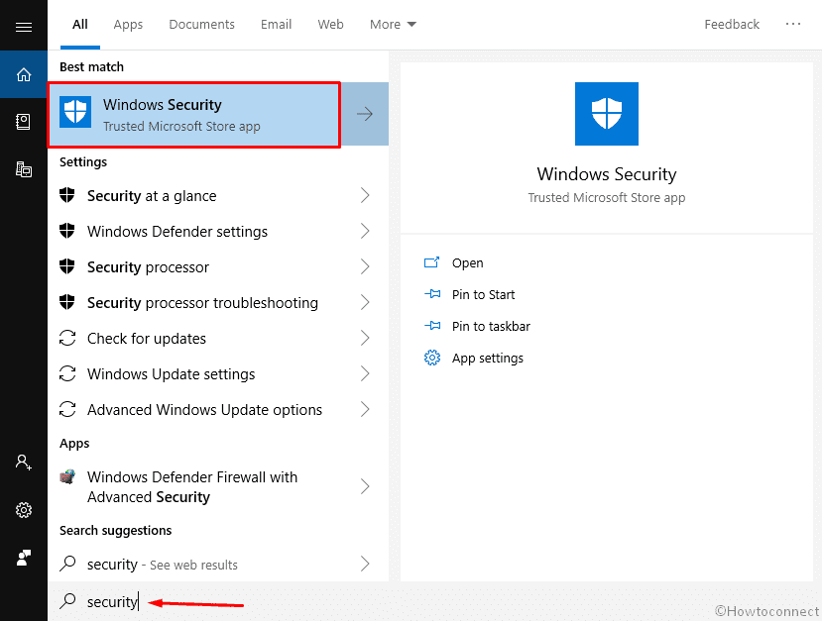822x621 pixels.
Task: Expand chevron for Security processor
Action: (365, 266)
